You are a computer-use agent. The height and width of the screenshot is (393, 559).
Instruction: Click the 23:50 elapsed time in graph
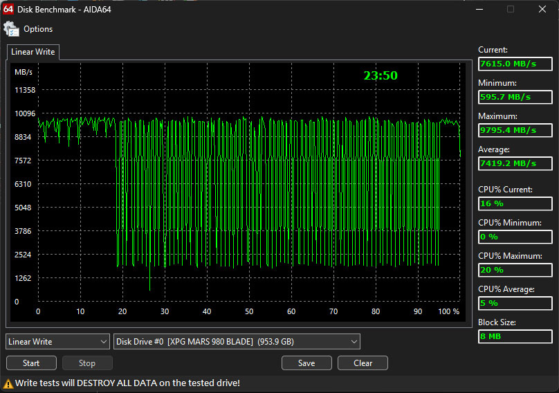click(381, 75)
